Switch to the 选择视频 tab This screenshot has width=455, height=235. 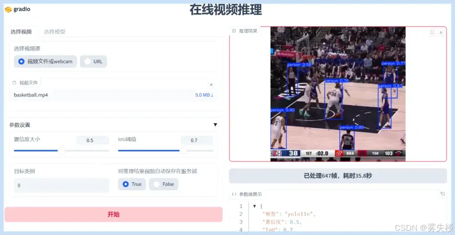[21, 32]
